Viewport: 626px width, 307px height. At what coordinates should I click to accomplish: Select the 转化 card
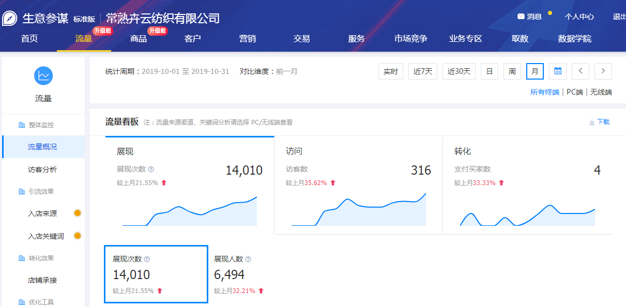point(527,185)
